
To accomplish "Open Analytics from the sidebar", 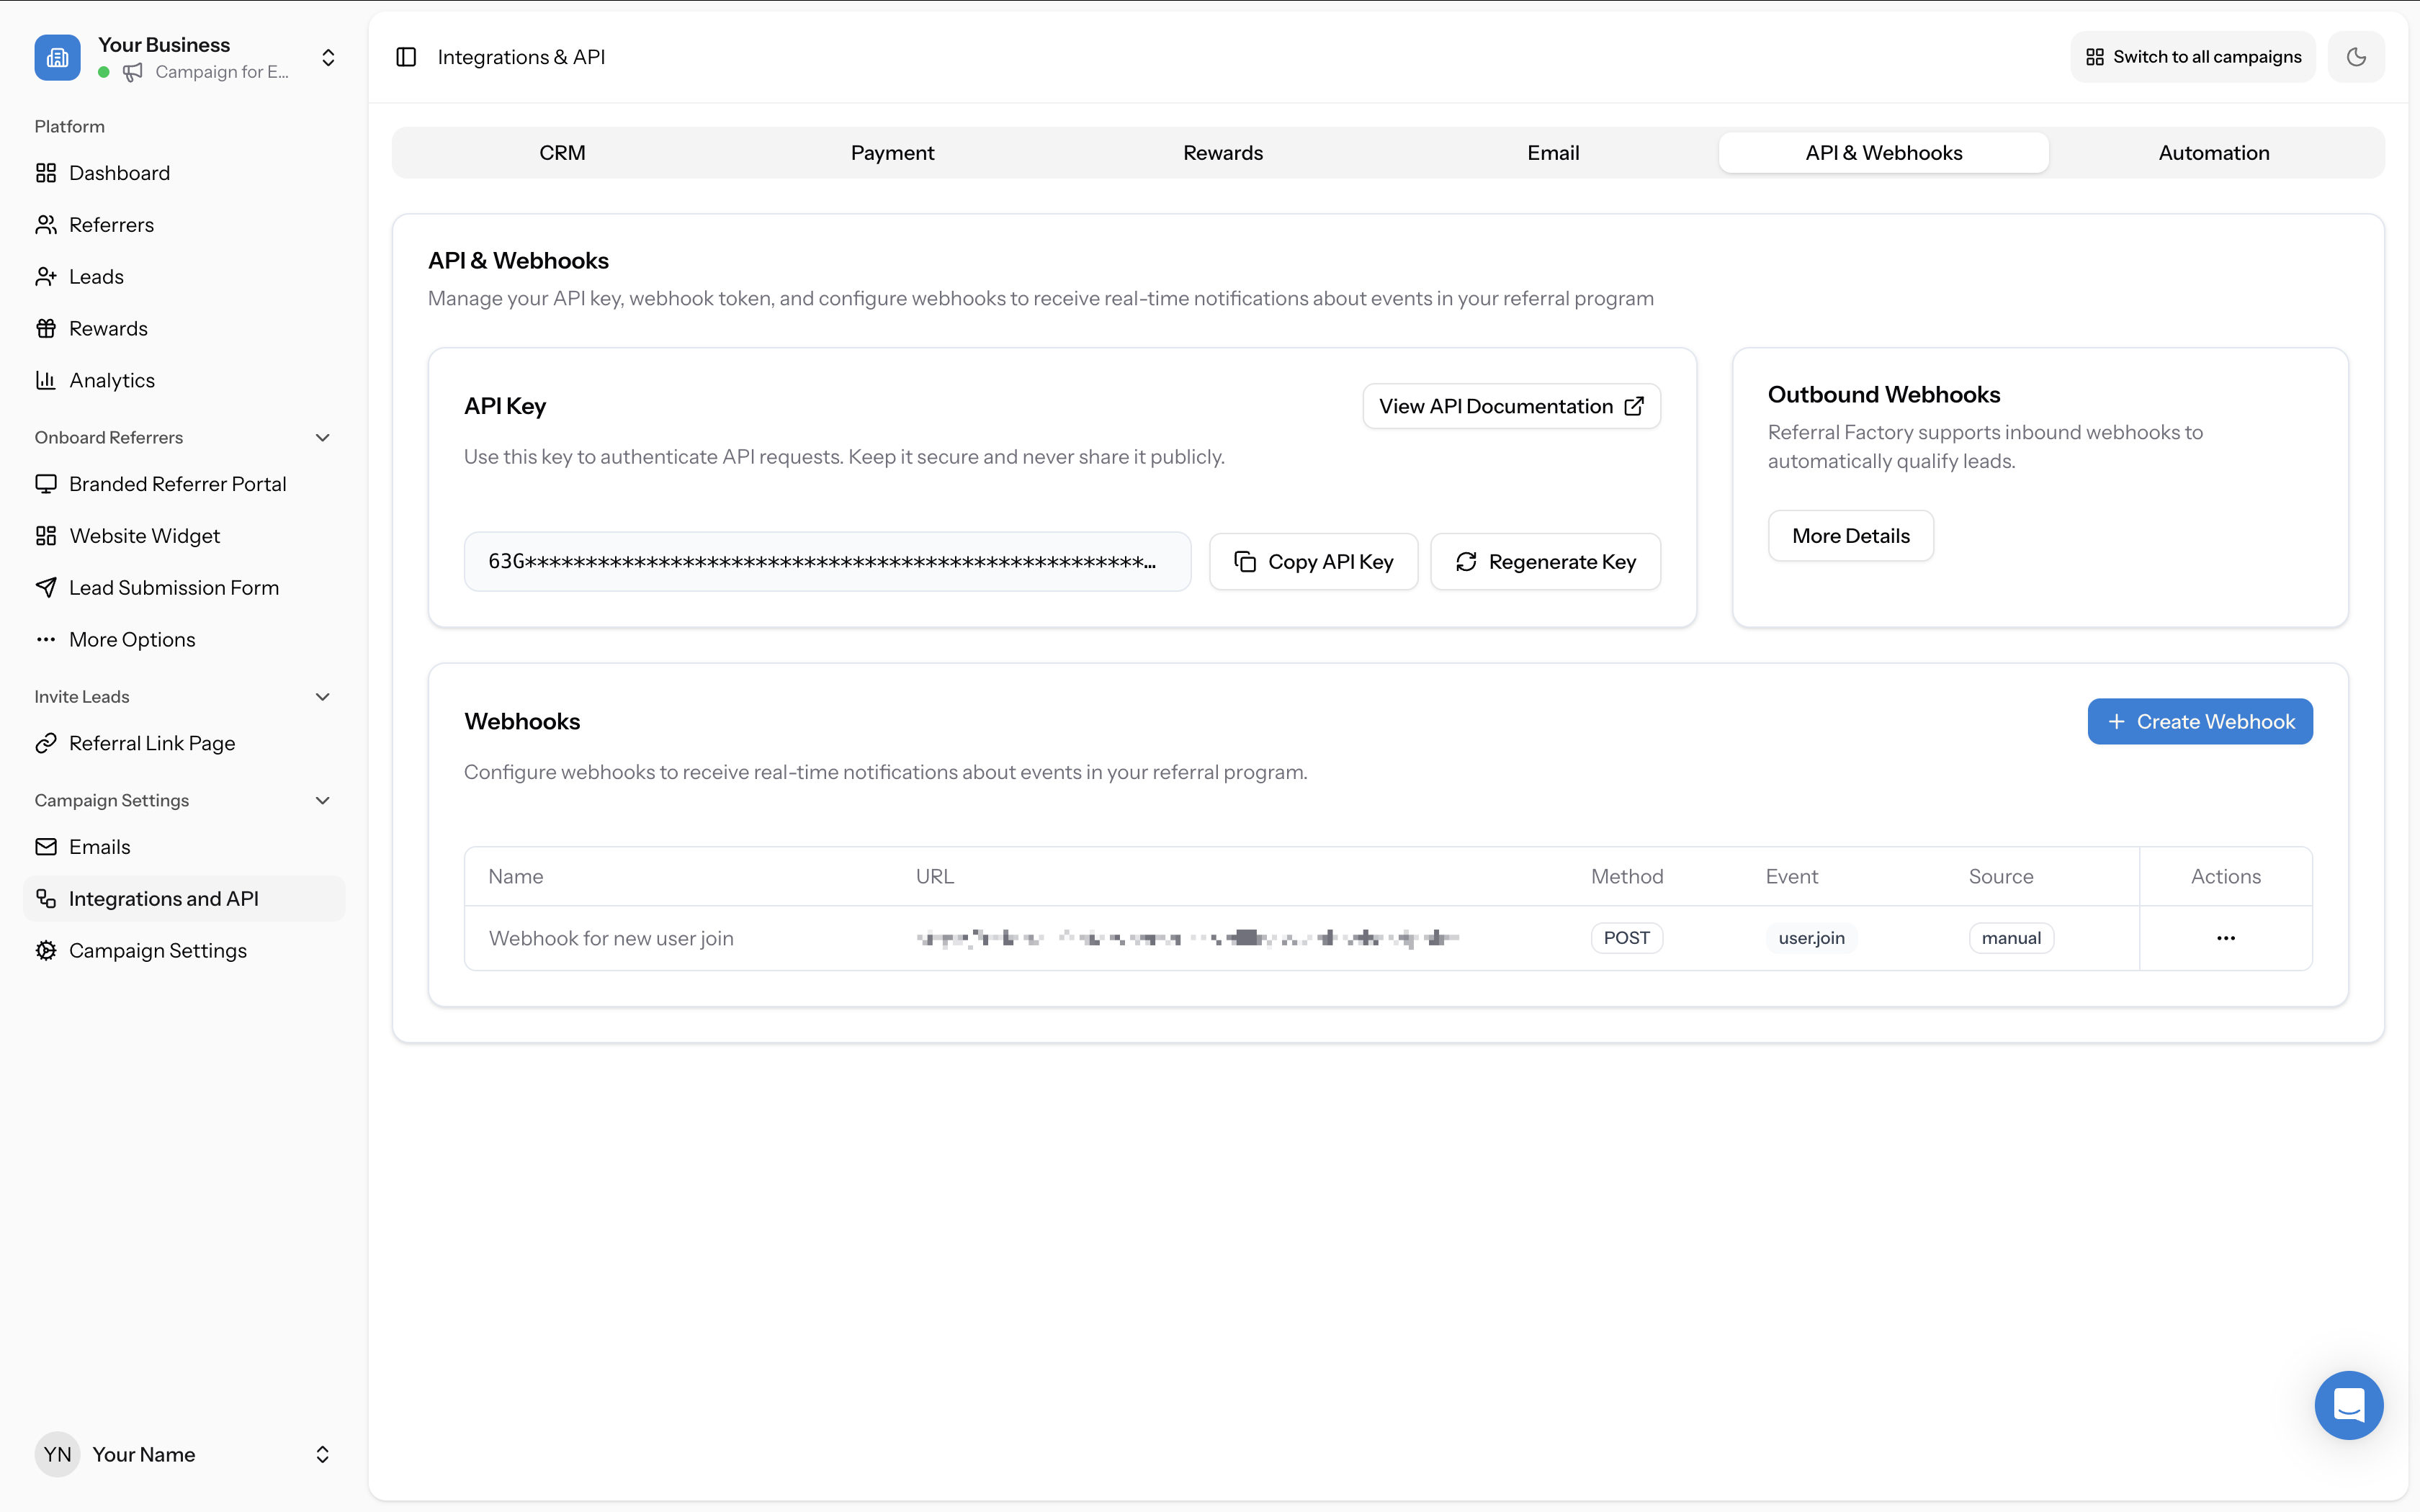I will tap(111, 379).
